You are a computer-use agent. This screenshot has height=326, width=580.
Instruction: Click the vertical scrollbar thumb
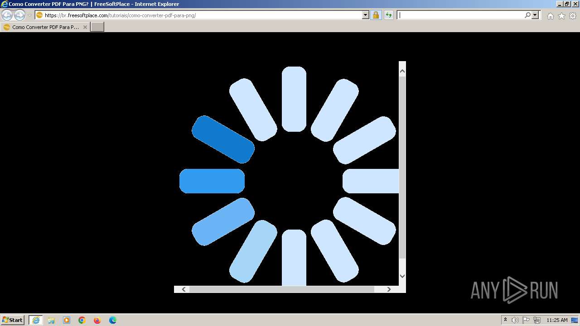tap(402, 168)
